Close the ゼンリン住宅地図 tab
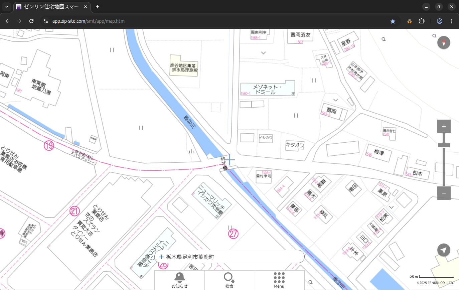The image size is (459, 290). [x=86, y=7]
